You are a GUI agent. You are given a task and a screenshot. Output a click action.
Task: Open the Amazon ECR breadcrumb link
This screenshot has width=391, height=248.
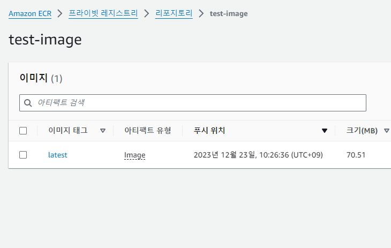click(30, 13)
